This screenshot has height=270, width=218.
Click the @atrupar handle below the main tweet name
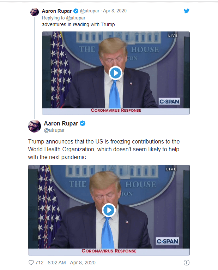click(x=54, y=130)
